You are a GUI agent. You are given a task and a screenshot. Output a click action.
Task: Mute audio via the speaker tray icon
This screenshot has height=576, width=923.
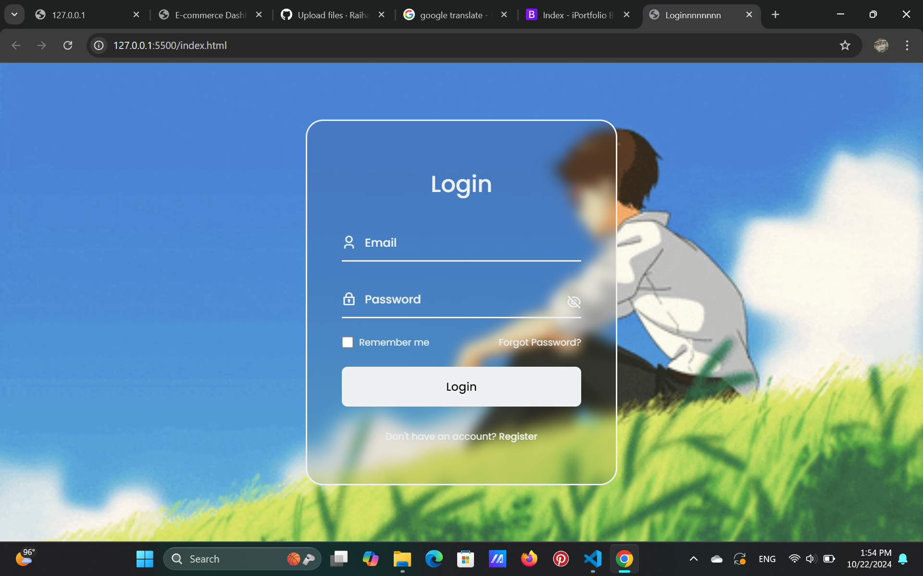[811, 558]
